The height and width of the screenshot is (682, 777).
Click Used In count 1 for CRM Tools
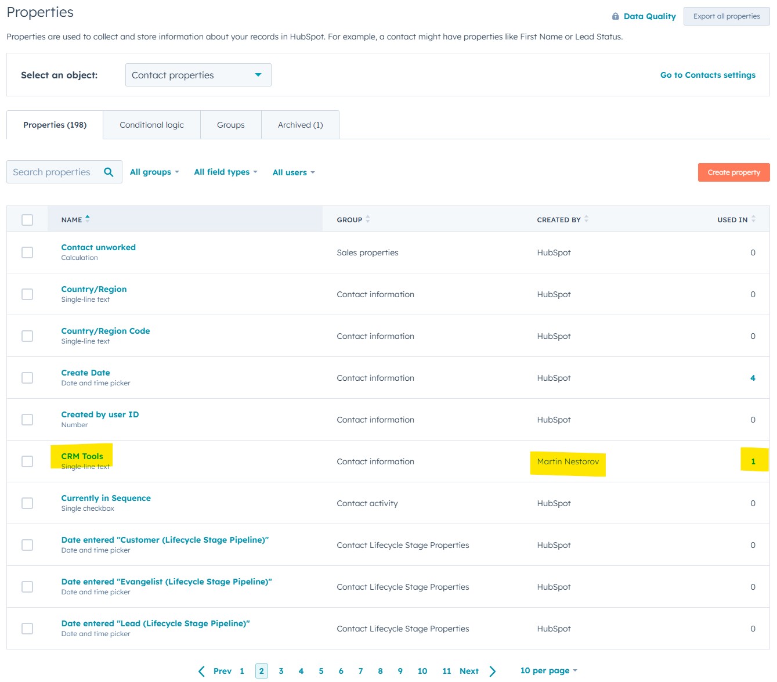tap(753, 461)
